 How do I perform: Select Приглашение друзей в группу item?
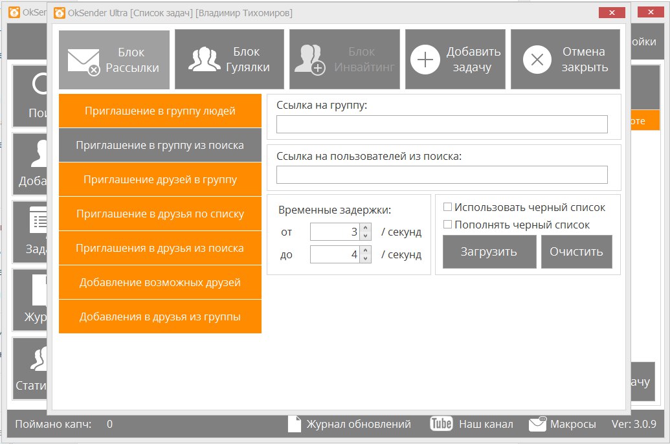tap(160, 179)
